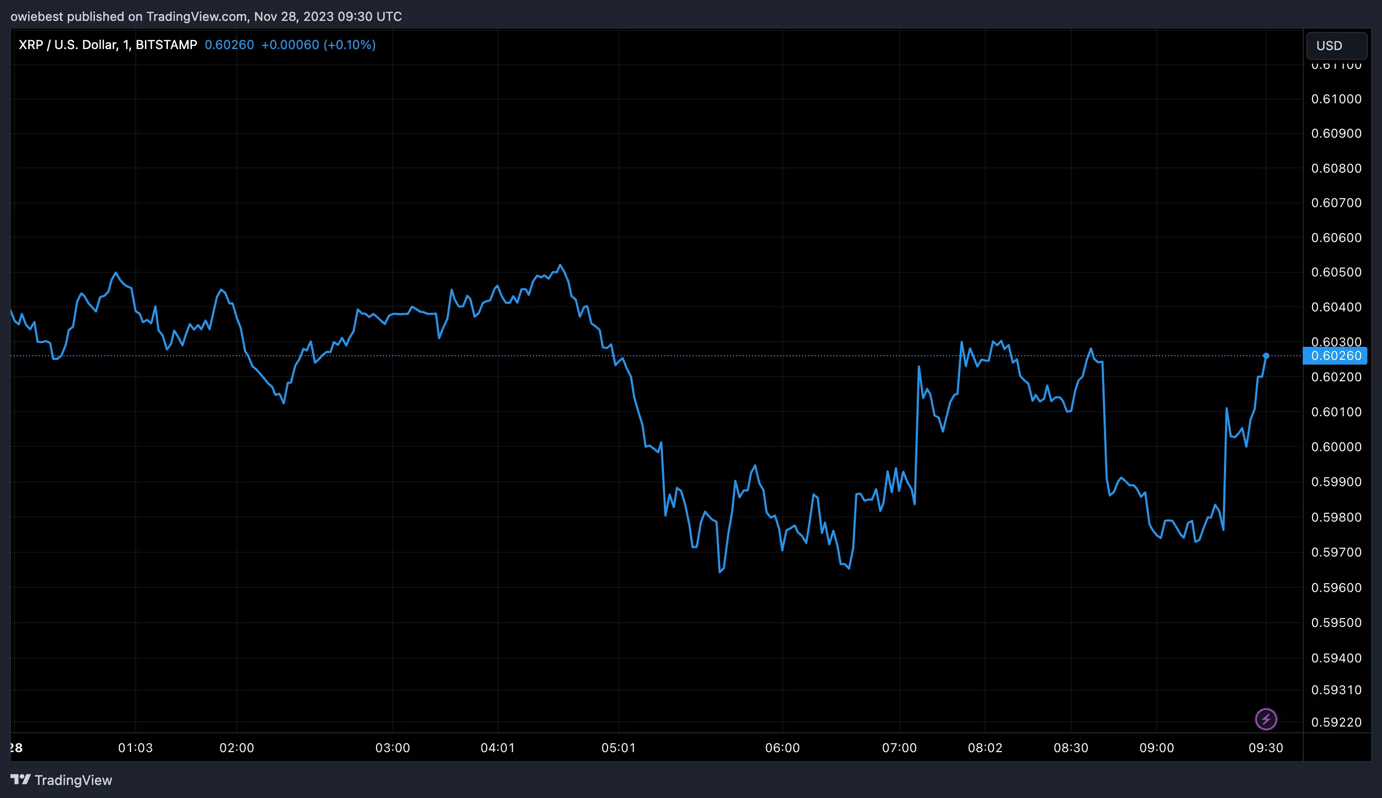Viewport: 1382px width, 798px height.
Task: Select the highlighted 0.60260 price label
Action: tap(1336, 356)
